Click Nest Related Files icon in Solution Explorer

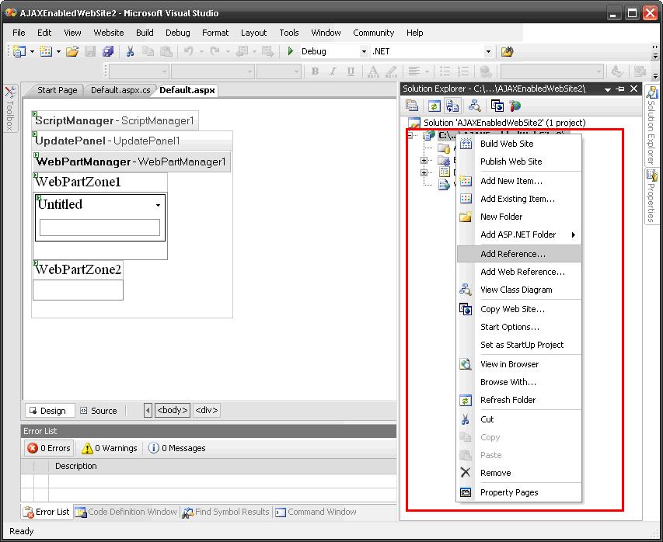click(x=452, y=106)
